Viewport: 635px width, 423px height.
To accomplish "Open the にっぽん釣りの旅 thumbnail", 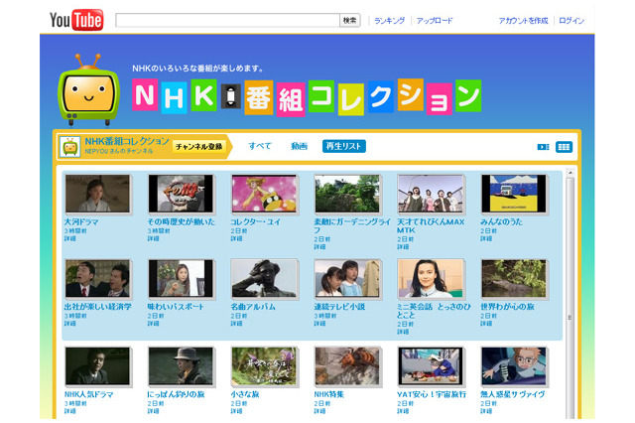I will [181, 365].
